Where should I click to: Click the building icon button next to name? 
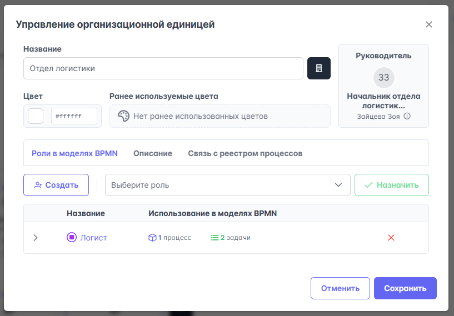click(x=319, y=68)
